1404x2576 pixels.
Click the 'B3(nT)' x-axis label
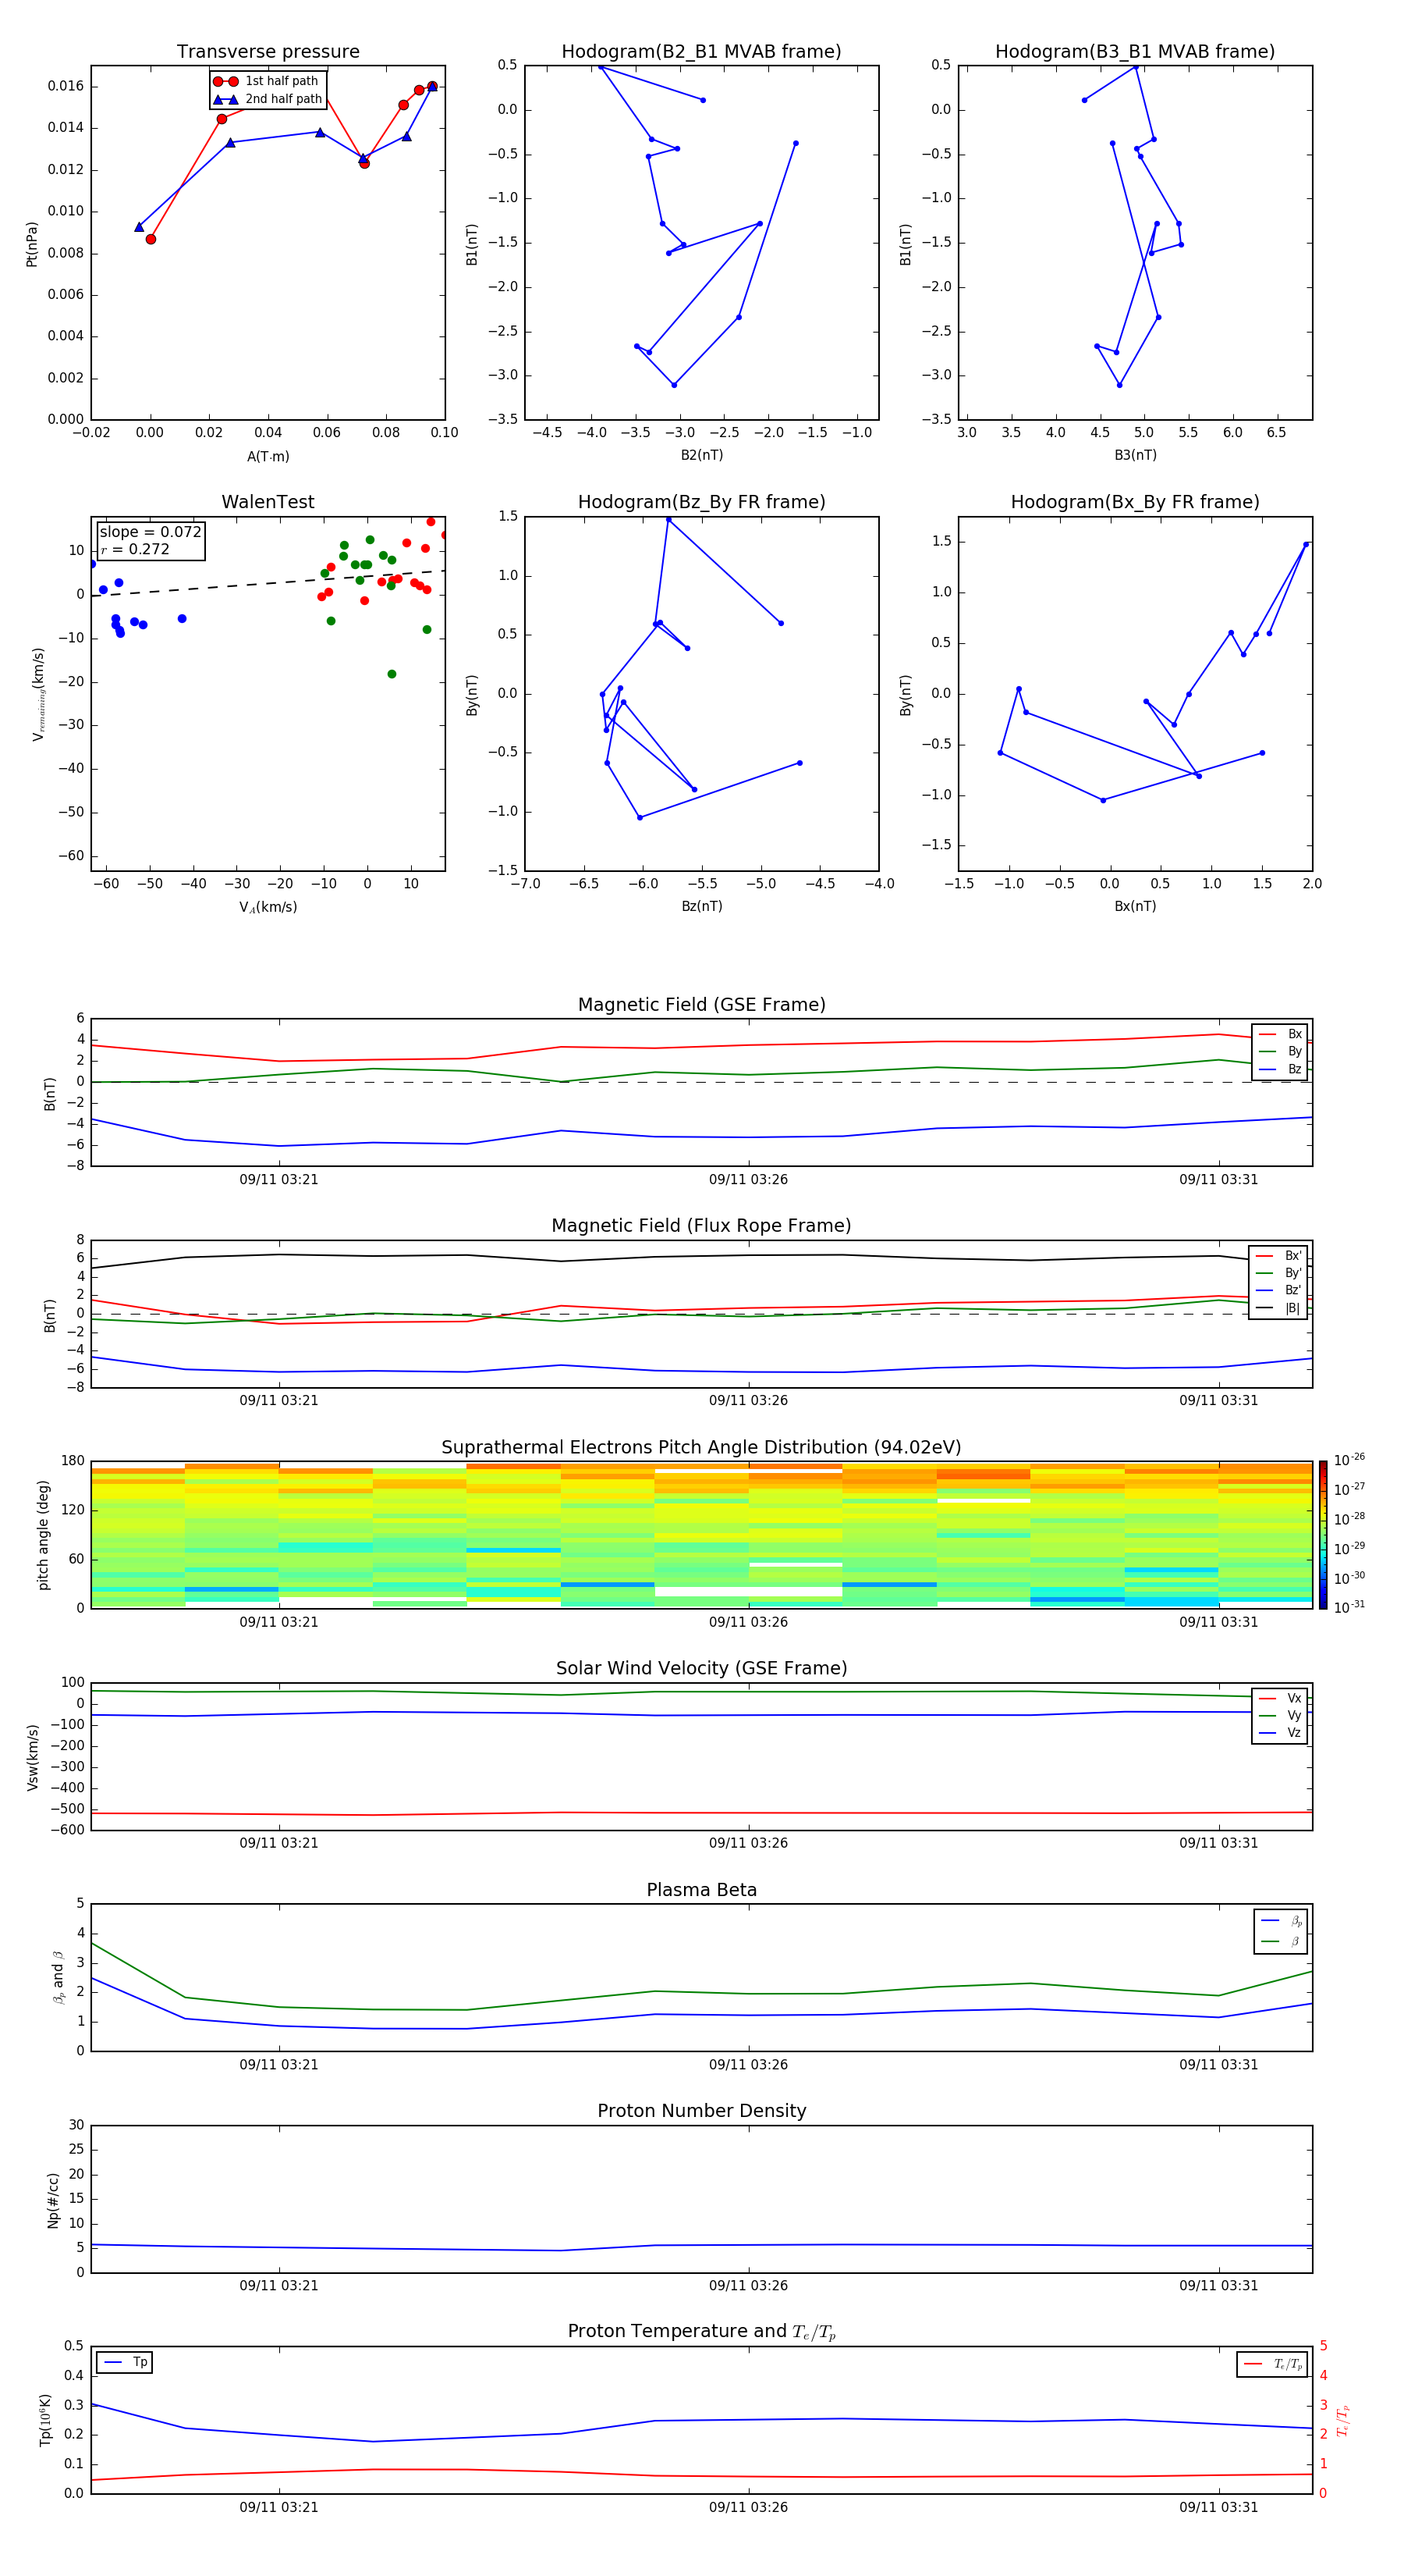(x=1135, y=455)
